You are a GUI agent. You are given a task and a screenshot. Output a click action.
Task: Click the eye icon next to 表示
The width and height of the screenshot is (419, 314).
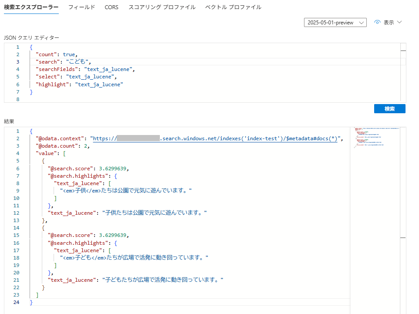point(377,23)
